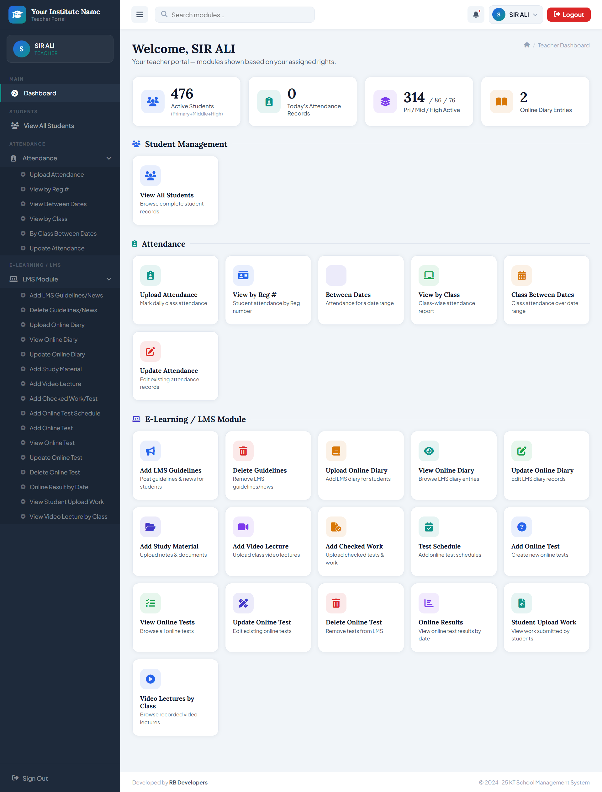Click the Add Video Lecture camera icon
The width and height of the screenshot is (602, 792).
point(243,527)
